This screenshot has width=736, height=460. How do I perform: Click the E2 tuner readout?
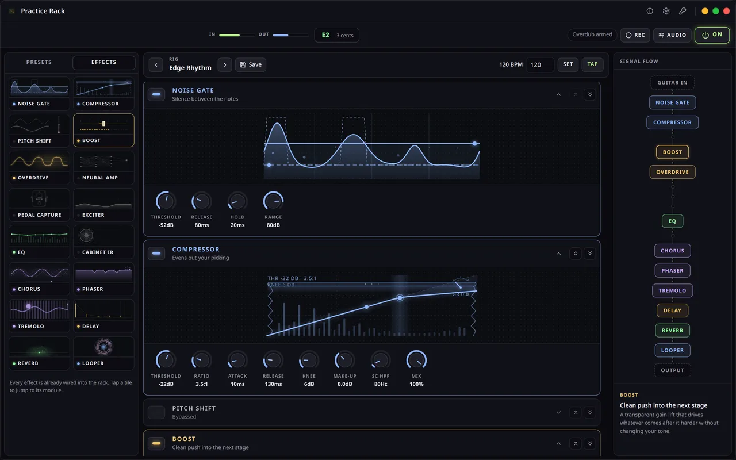[x=337, y=35]
